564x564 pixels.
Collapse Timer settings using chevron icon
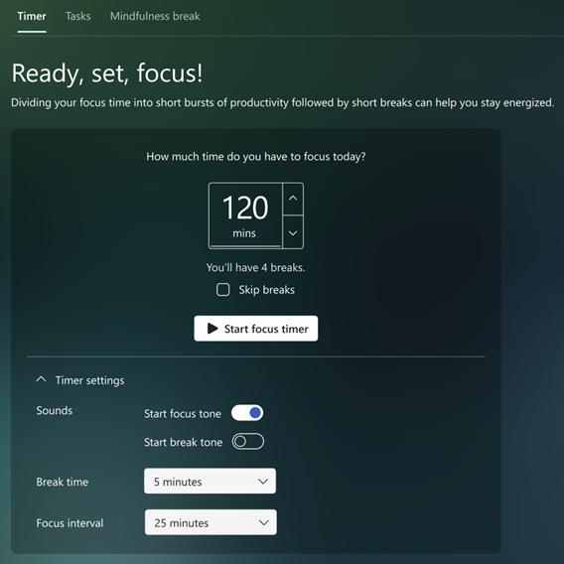click(41, 379)
